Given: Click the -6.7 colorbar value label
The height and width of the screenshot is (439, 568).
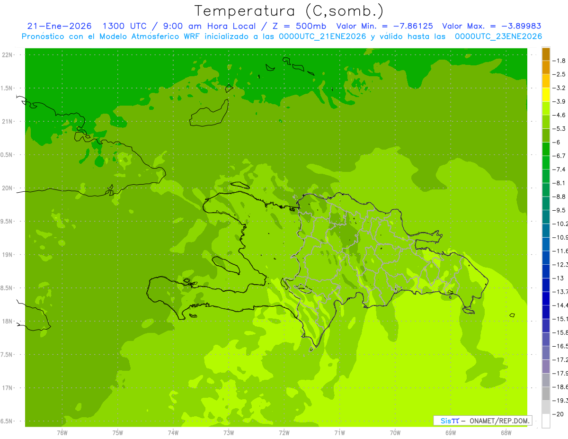Looking at the screenshot, I should point(559,156).
